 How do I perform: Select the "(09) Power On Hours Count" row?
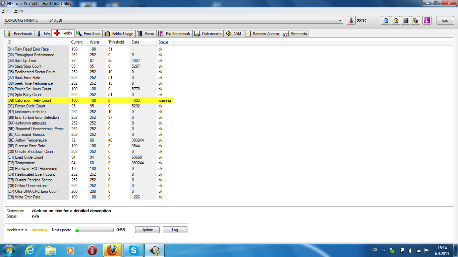[90, 89]
